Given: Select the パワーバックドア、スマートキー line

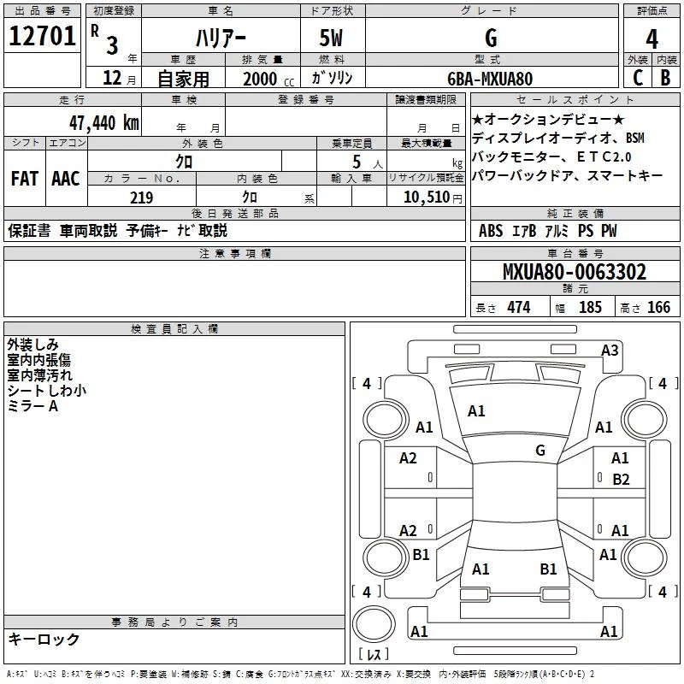Looking at the screenshot, I should point(567,175).
